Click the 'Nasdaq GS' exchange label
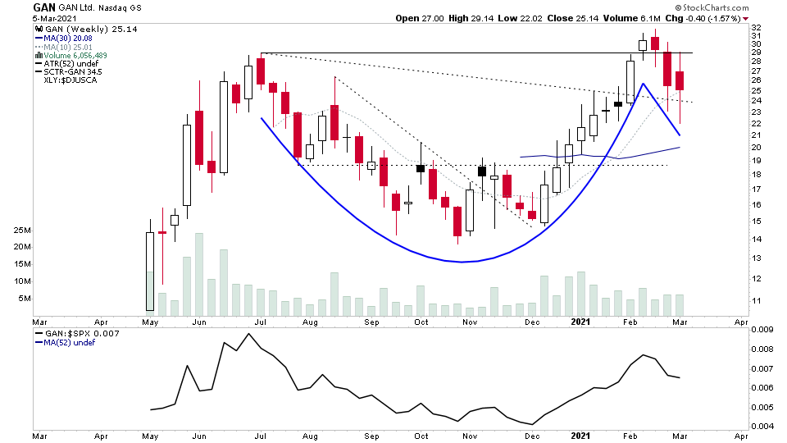 120,8
